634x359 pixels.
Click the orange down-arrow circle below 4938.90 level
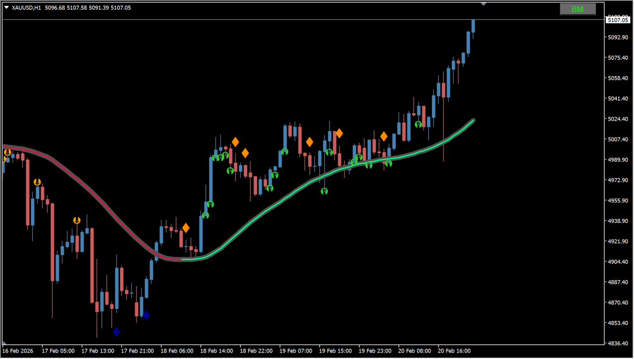tap(77, 221)
